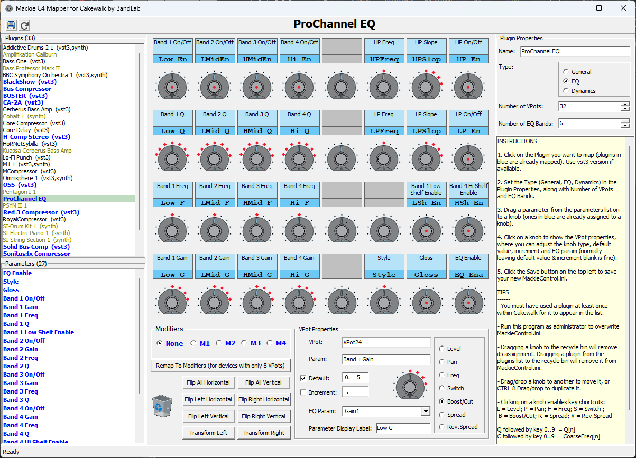The image size is (636, 458).
Task: Select the knob under Band 1 Gain
Action: point(172,301)
